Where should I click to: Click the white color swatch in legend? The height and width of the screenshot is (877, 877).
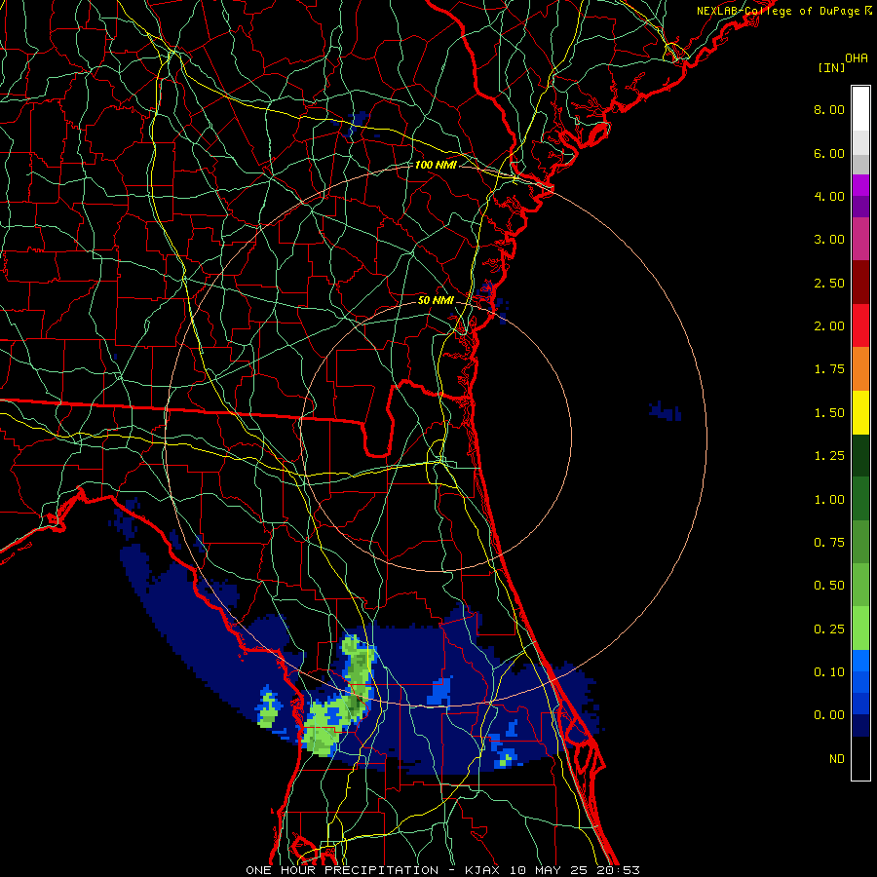860,108
